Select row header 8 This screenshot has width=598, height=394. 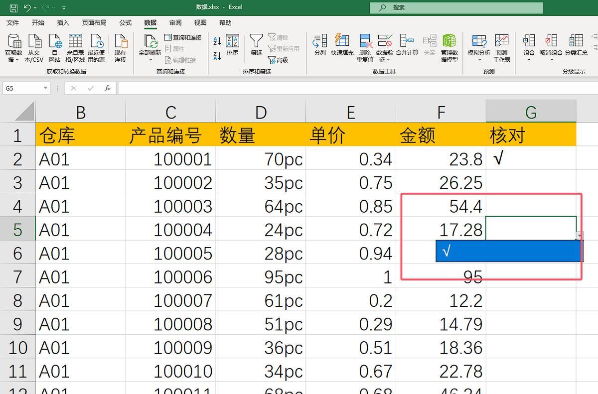(17, 300)
